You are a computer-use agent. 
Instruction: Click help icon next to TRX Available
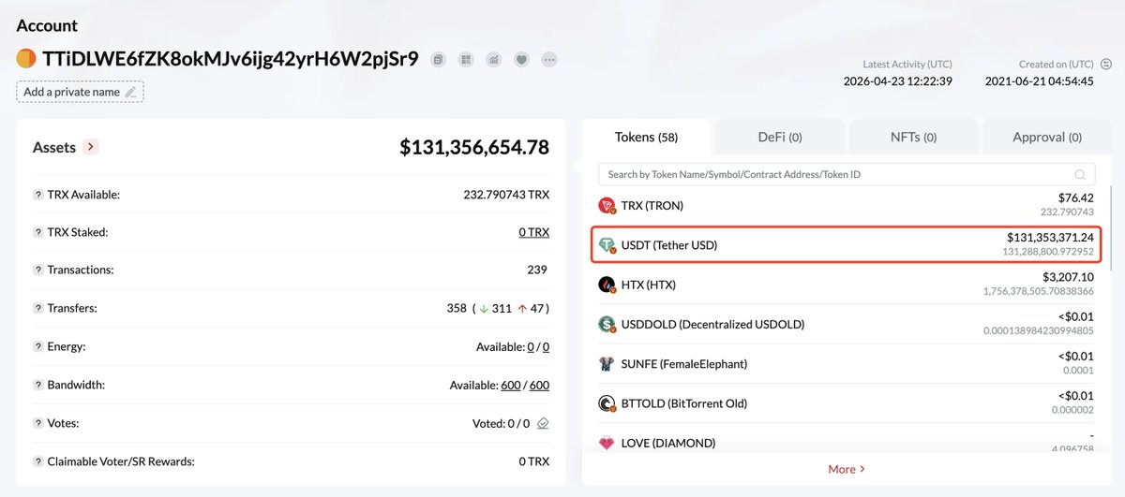coord(38,195)
